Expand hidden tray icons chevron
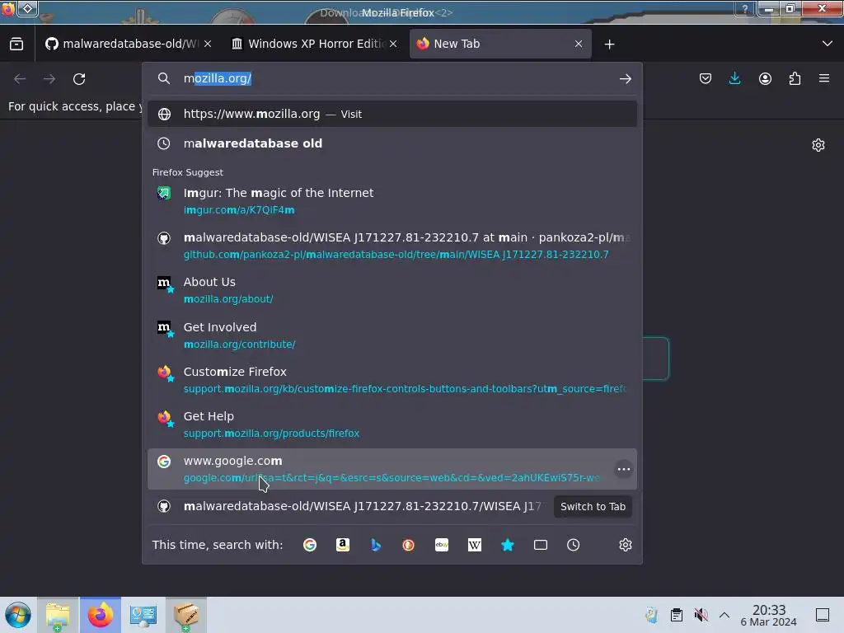 [x=724, y=615]
